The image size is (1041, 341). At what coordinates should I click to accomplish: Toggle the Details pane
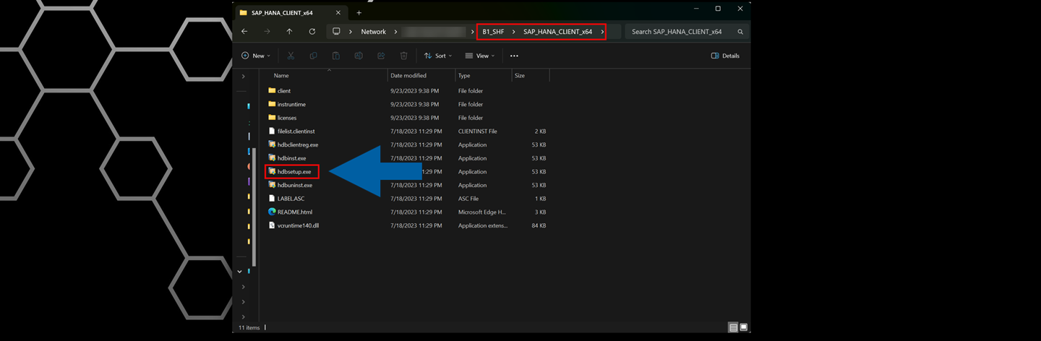coord(725,56)
